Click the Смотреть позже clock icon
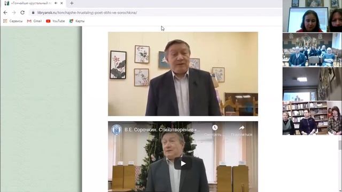342x192 pixels. tap(215, 127)
